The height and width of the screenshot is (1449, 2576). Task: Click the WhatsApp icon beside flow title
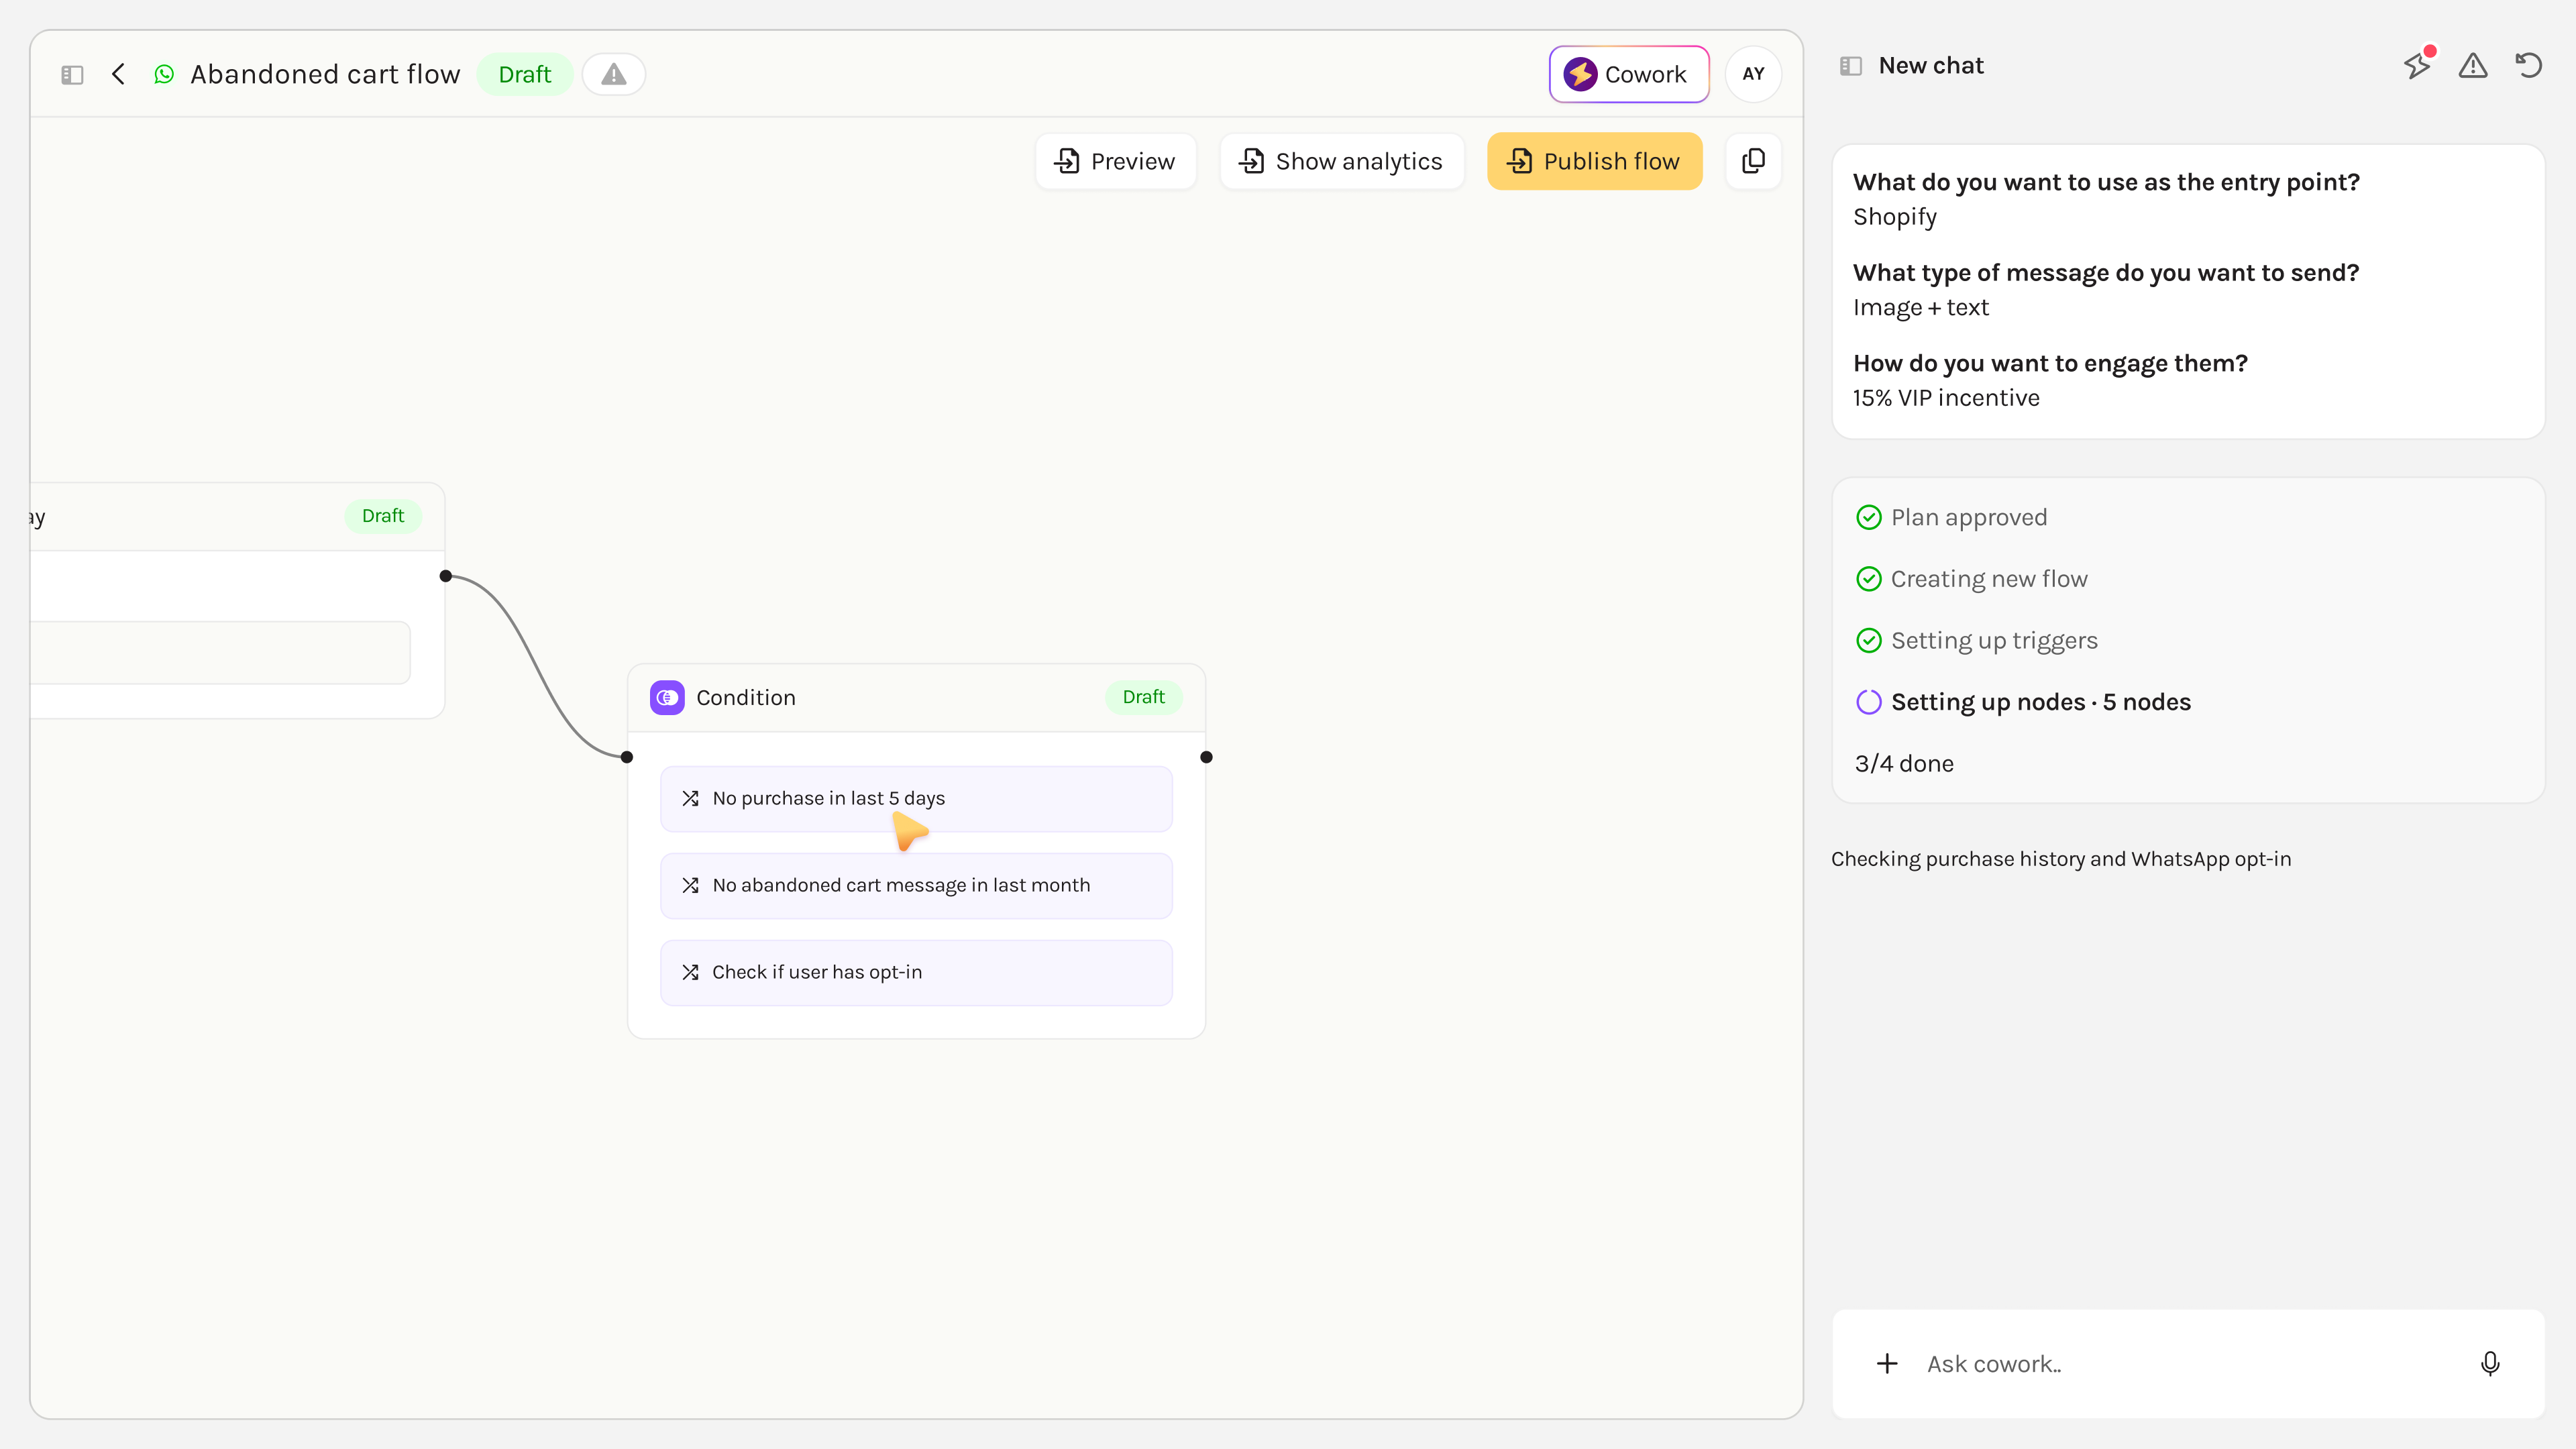pyautogui.click(x=164, y=74)
